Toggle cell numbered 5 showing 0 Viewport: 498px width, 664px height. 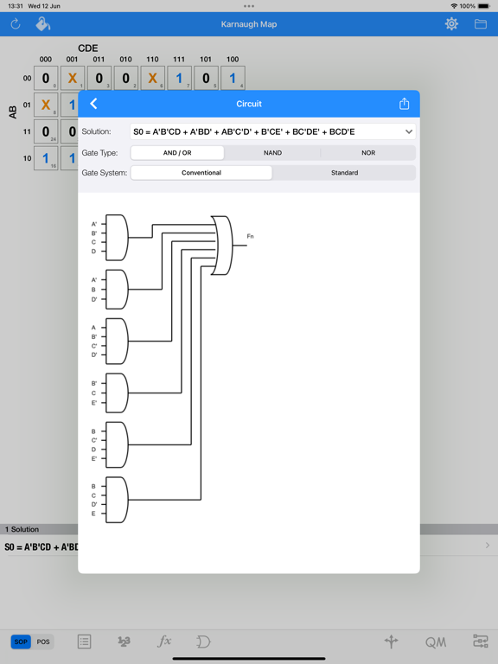(206, 78)
